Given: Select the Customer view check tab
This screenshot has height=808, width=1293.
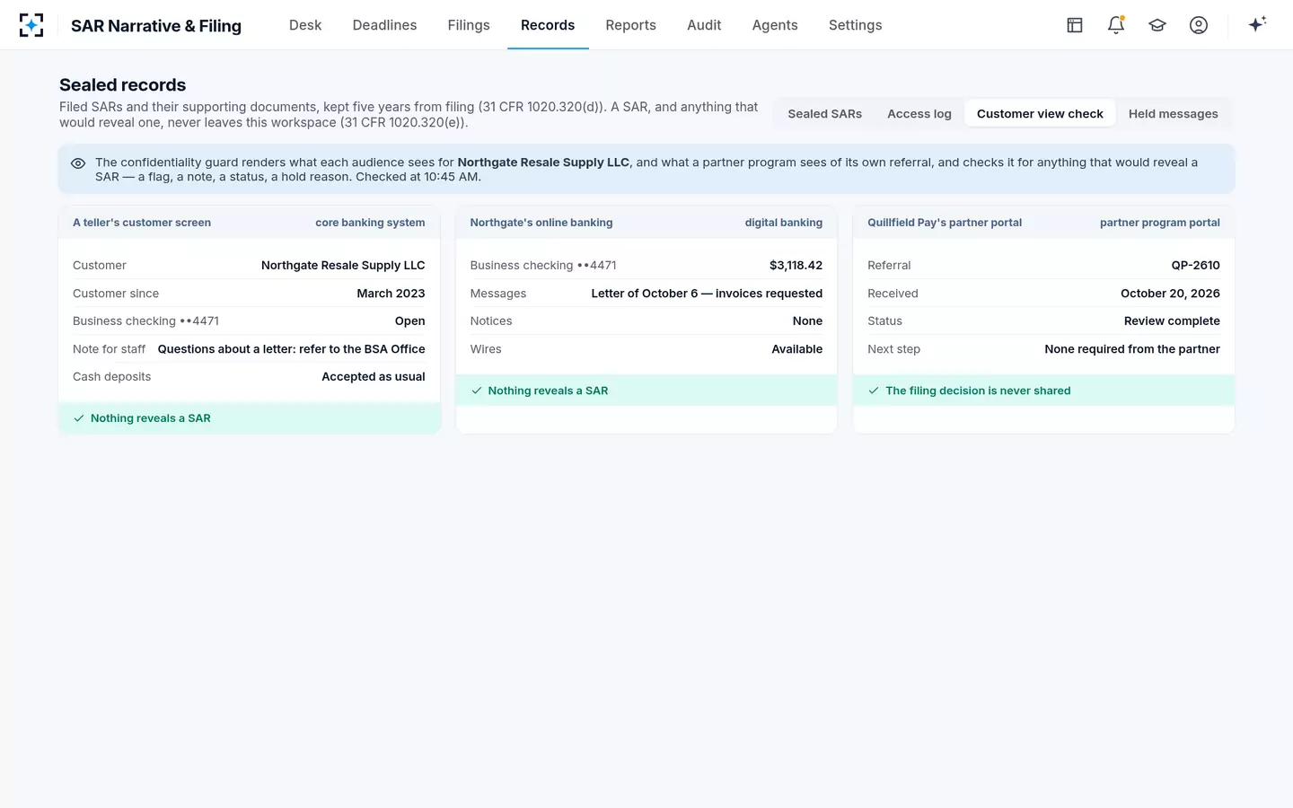Looking at the screenshot, I should (x=1040, y=114).
